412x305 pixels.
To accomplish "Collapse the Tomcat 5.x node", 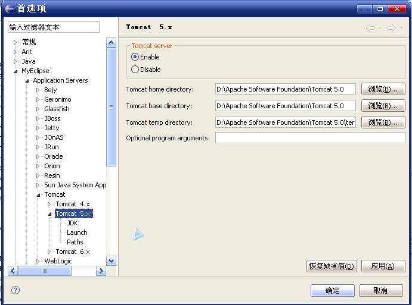I will 49,214.
